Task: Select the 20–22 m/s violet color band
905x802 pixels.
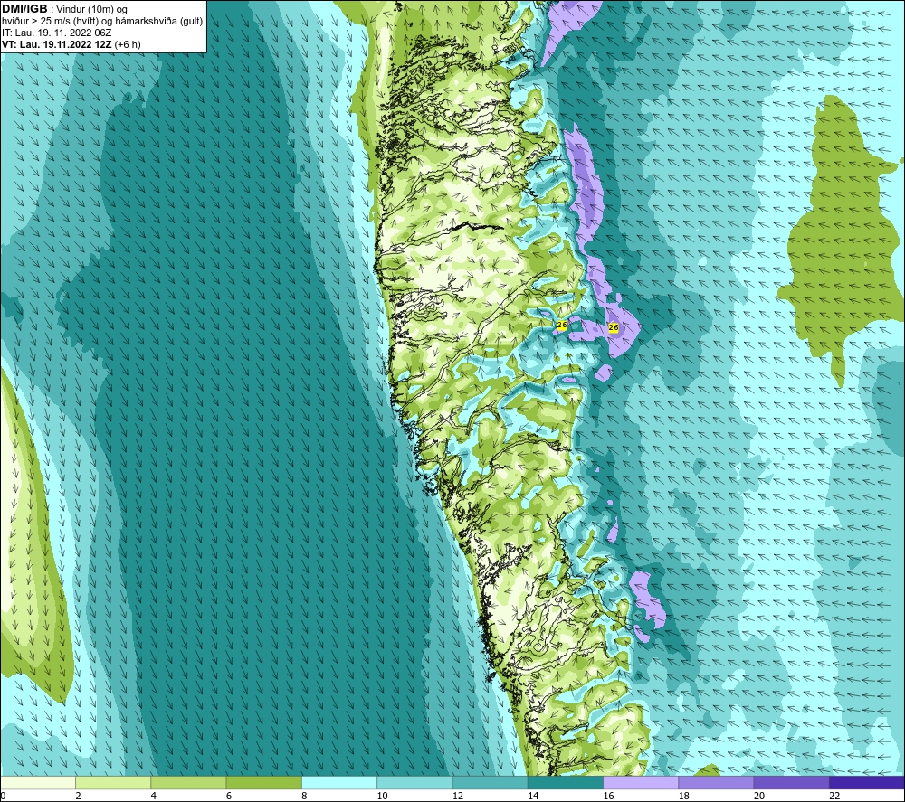Action: 791,782
